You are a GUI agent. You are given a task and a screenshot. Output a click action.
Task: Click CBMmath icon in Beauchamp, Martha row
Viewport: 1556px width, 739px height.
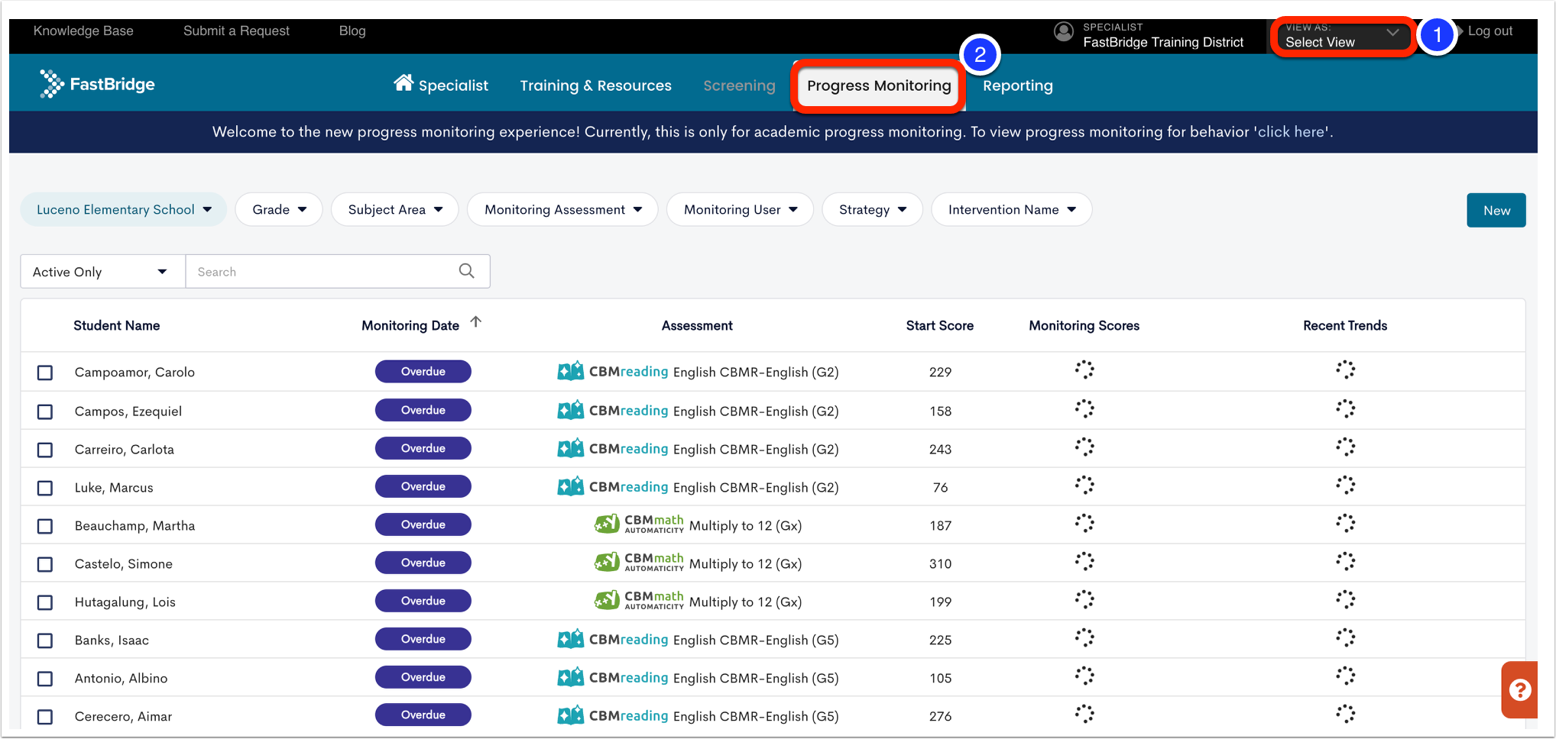[607, 524]
